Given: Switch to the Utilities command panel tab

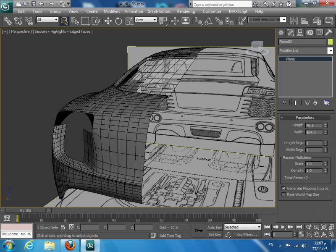Looking at the screenshot, I should (x=328, y=33).
